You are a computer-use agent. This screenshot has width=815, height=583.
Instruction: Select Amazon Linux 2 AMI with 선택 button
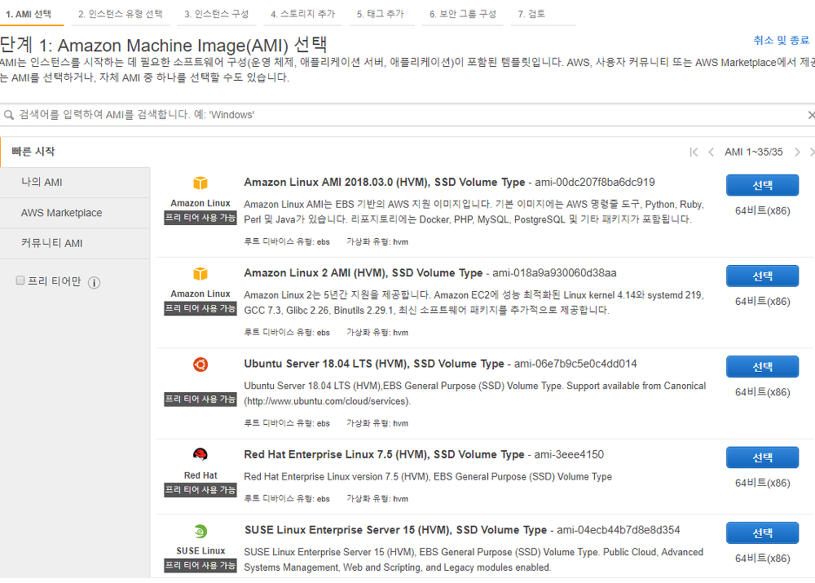(x=762, y=276)
